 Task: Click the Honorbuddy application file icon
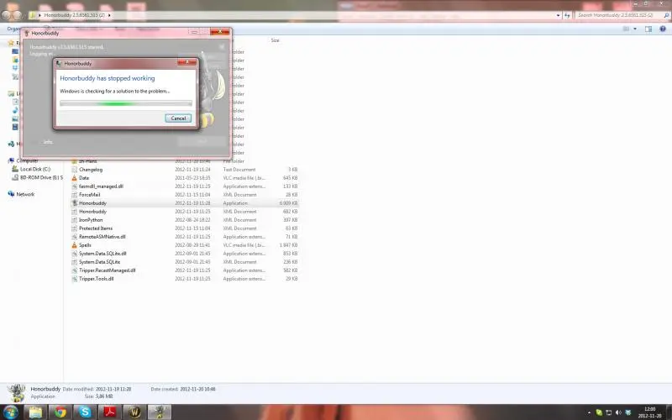point(74,203)
